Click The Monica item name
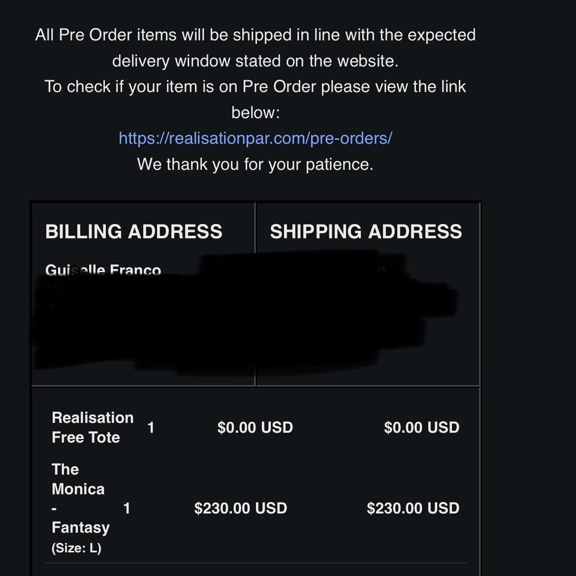 (x=78, y=479)
